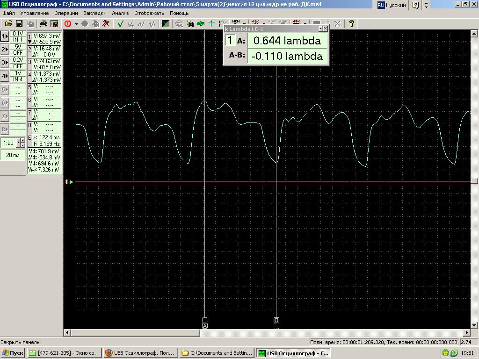
Task: Click the binoculars search waveform icon
Action: [190, 23]
